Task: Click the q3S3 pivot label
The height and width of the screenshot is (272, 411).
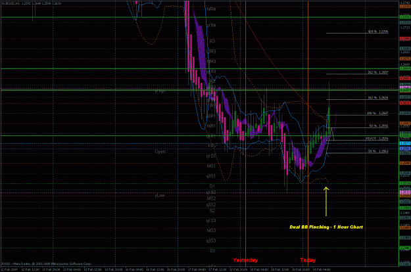Action: point(211,240)
